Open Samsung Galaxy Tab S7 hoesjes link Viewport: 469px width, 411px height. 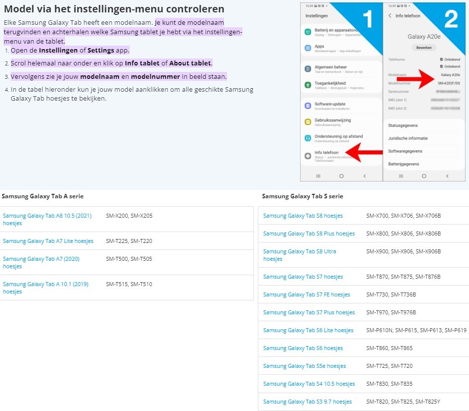[303, 277]
